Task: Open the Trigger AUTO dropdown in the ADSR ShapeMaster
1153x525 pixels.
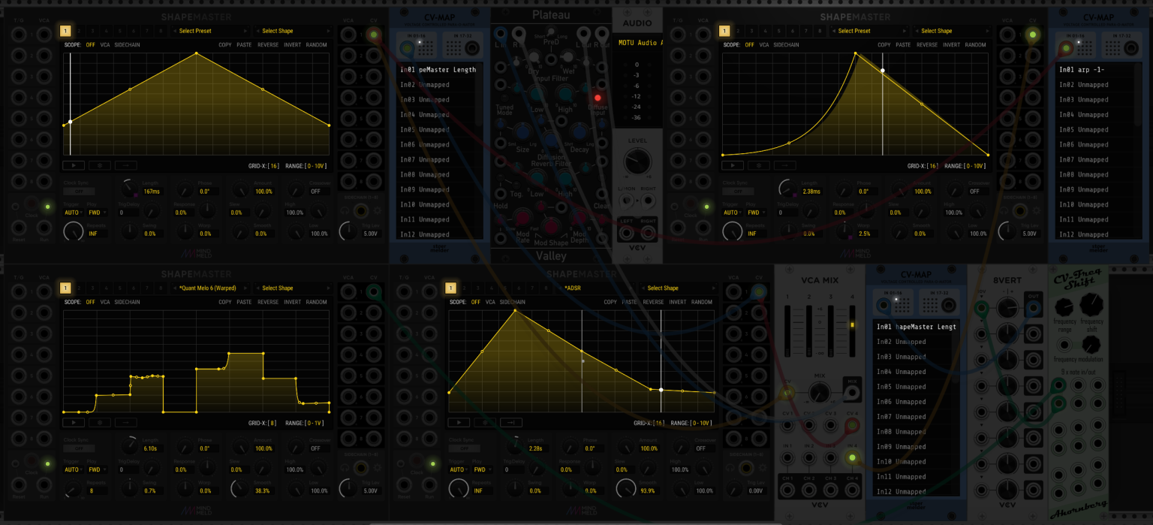Action: 459,469
